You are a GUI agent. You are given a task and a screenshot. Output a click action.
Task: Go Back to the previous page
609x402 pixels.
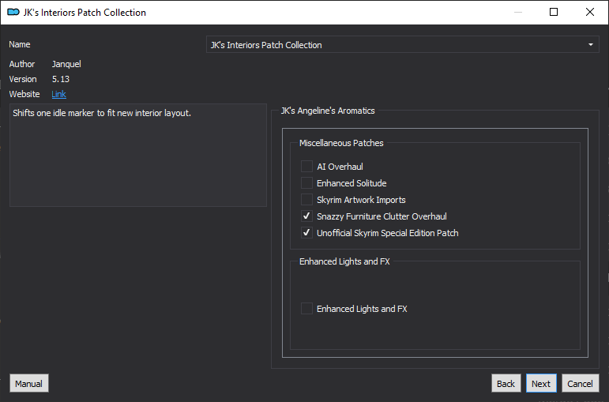[x=506, y=383]
